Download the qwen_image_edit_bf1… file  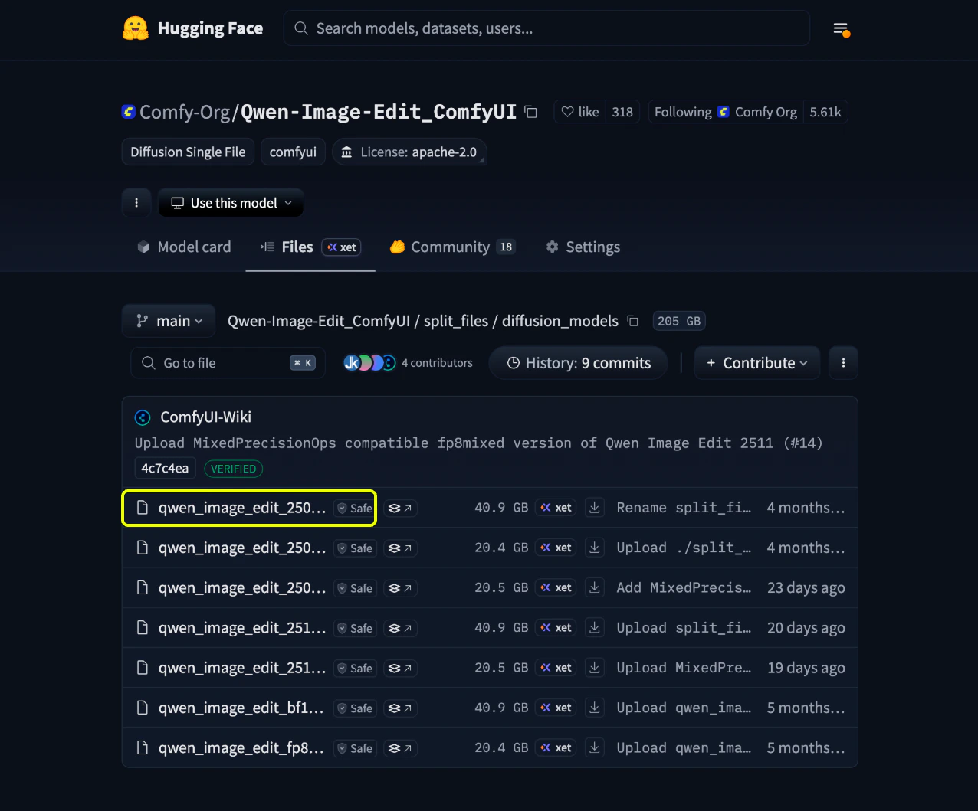pos(594,708)
